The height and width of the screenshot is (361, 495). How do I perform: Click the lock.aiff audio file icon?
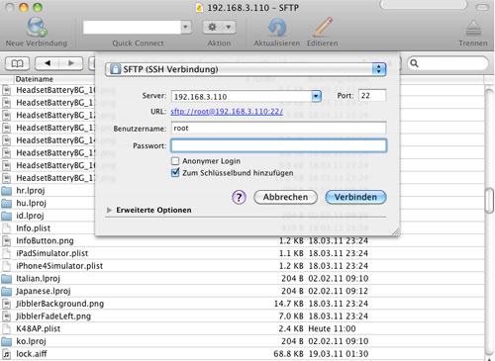(x=6, y=354)
